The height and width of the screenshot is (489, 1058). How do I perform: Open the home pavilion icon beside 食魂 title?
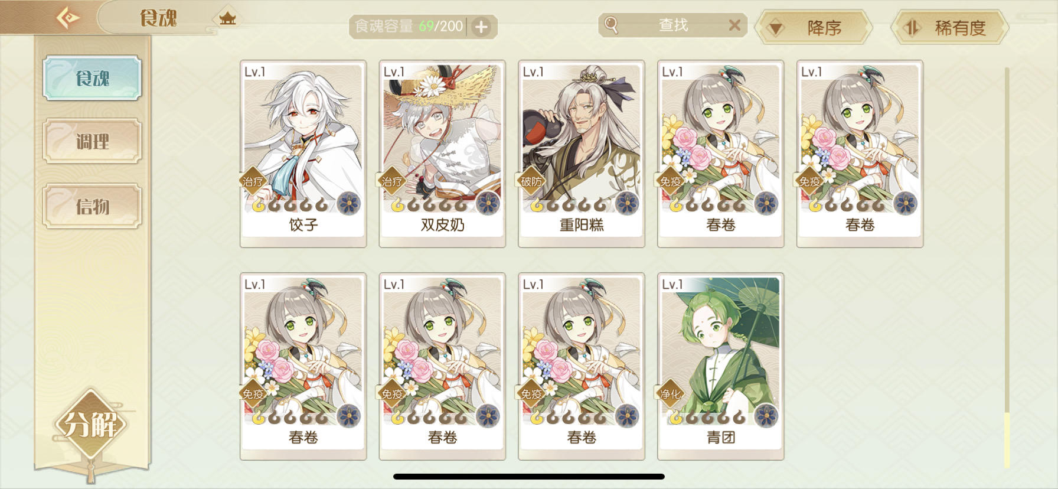pos(227,18)
